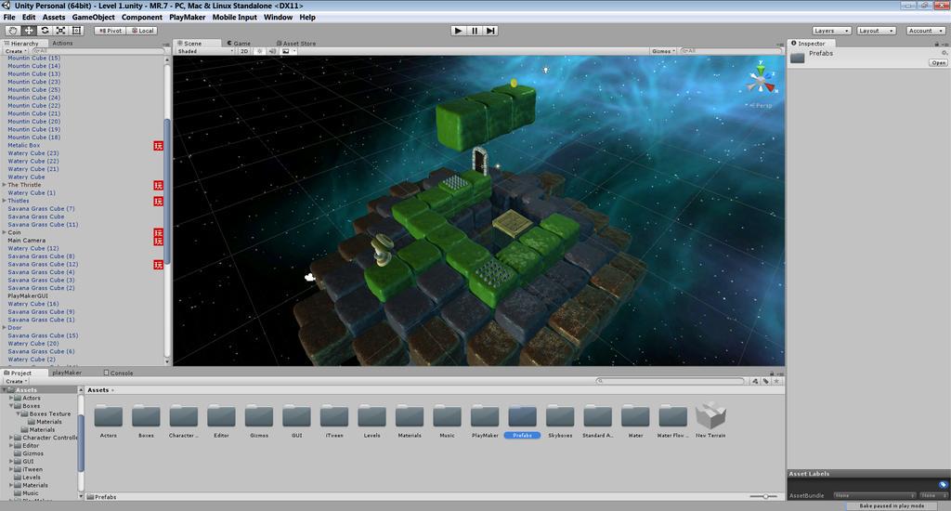
Task: Open the Skyboxes folder thumbnail
Action: (560, 417)
